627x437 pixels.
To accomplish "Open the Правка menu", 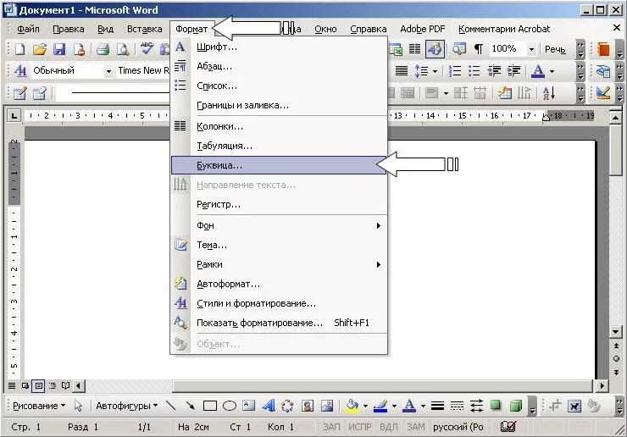I will [69, 29].
